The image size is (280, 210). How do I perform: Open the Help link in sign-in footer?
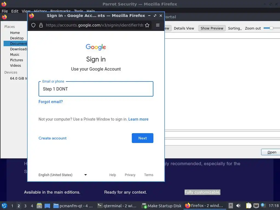point(113,175)
